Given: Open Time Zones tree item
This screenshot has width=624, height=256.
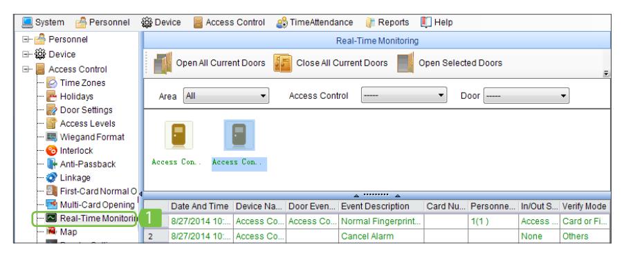Looking at the screenshot, I should coord(83,83).
